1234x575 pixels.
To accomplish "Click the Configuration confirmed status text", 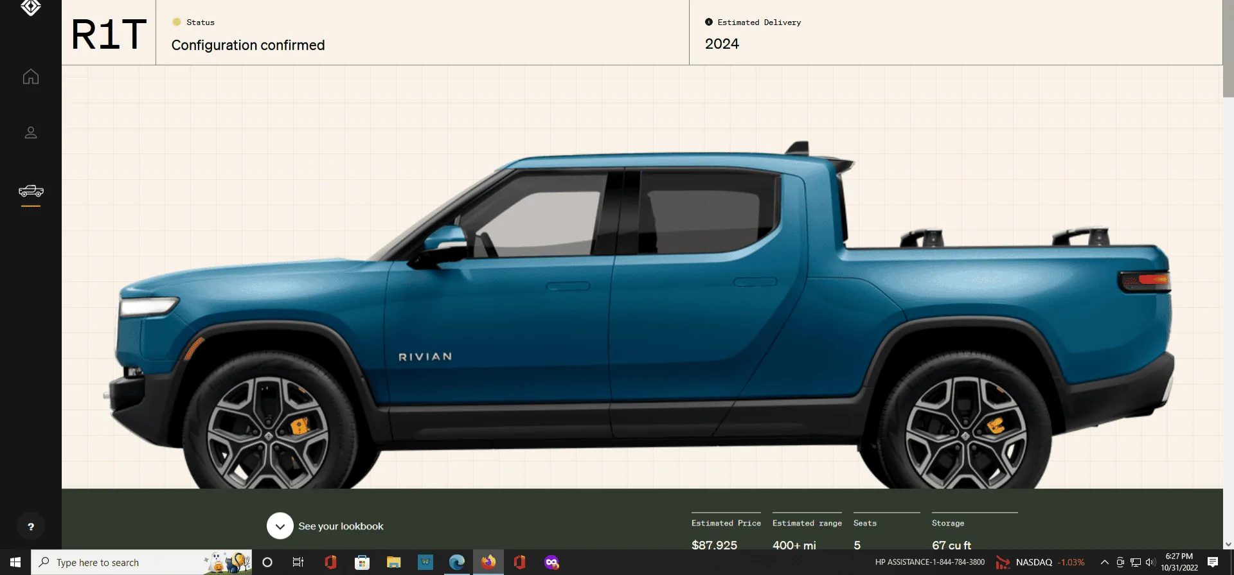I will tap(248, 45).
